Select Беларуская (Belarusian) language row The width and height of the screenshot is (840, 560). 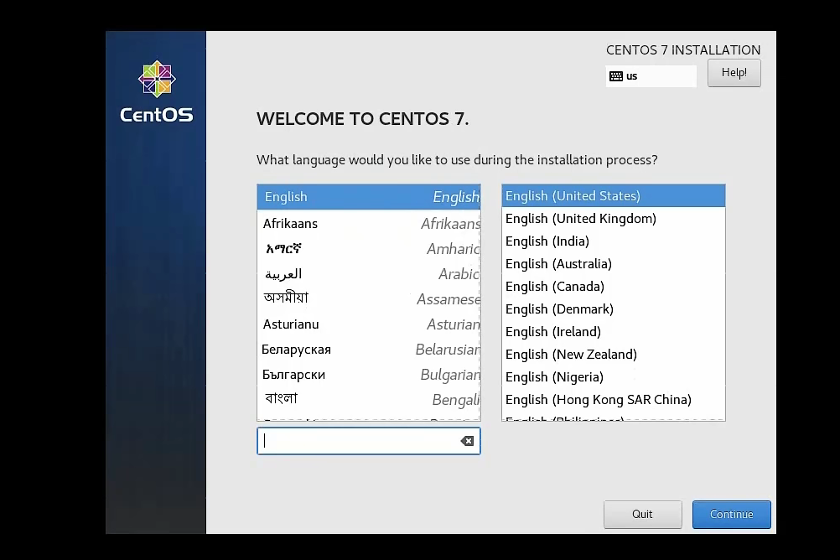click(x=369, y=350)
